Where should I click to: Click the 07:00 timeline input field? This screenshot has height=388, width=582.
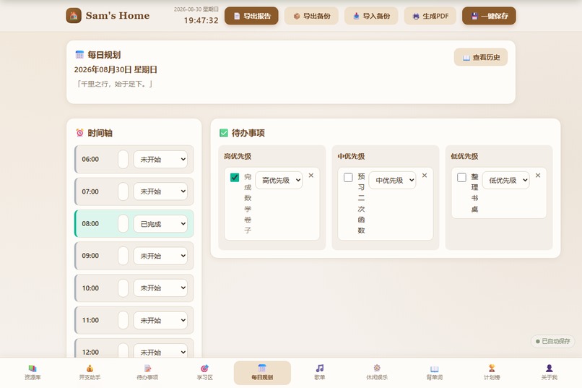click(x=123, y=191)
